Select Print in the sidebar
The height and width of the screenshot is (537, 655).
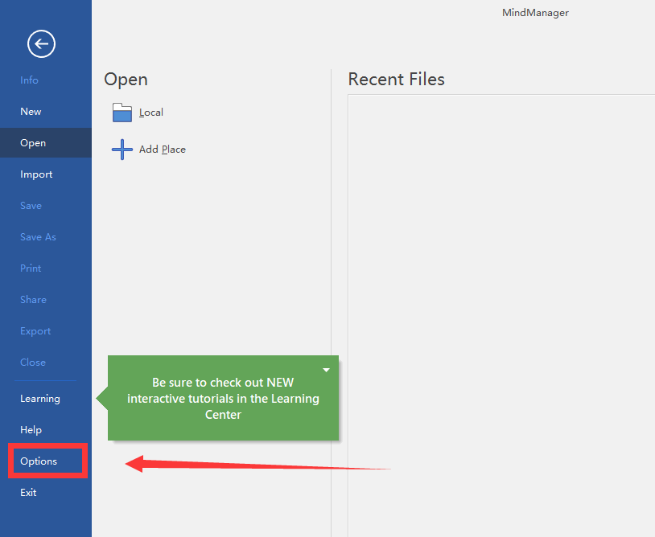coord(31,268)
